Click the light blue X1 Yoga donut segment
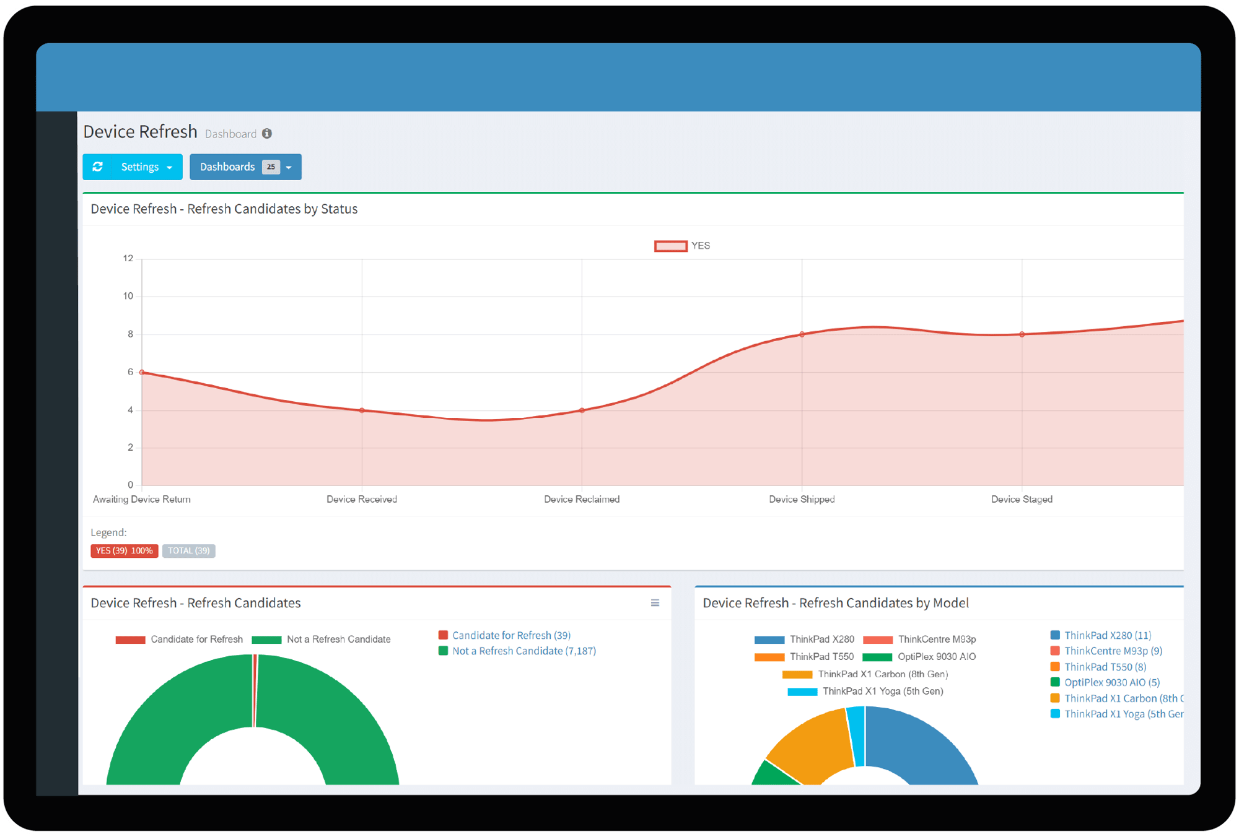Image resolution: width=1239 pixels, height=837 pixels. pos(857,737)
